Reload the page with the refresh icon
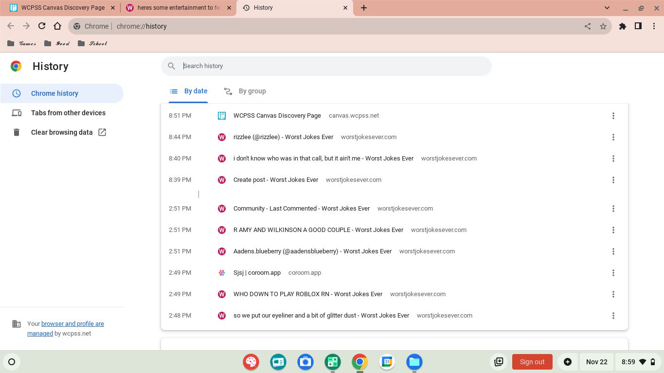 click(42, 26)
